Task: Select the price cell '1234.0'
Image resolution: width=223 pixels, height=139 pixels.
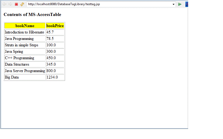Action: [55, 77]
